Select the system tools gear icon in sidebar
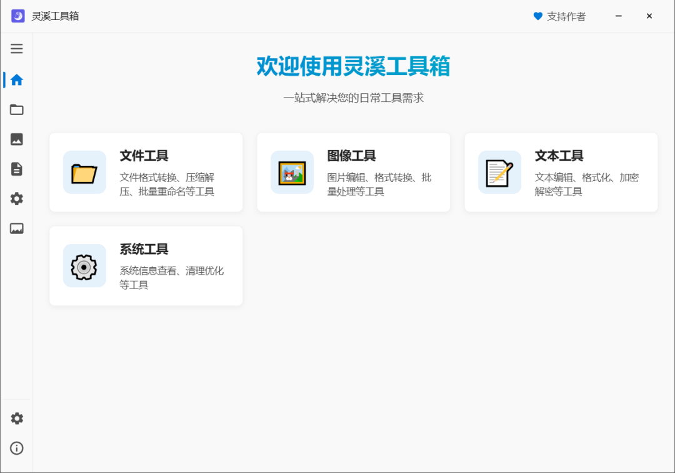Screen dimensions: 675x473 [17, 199]
